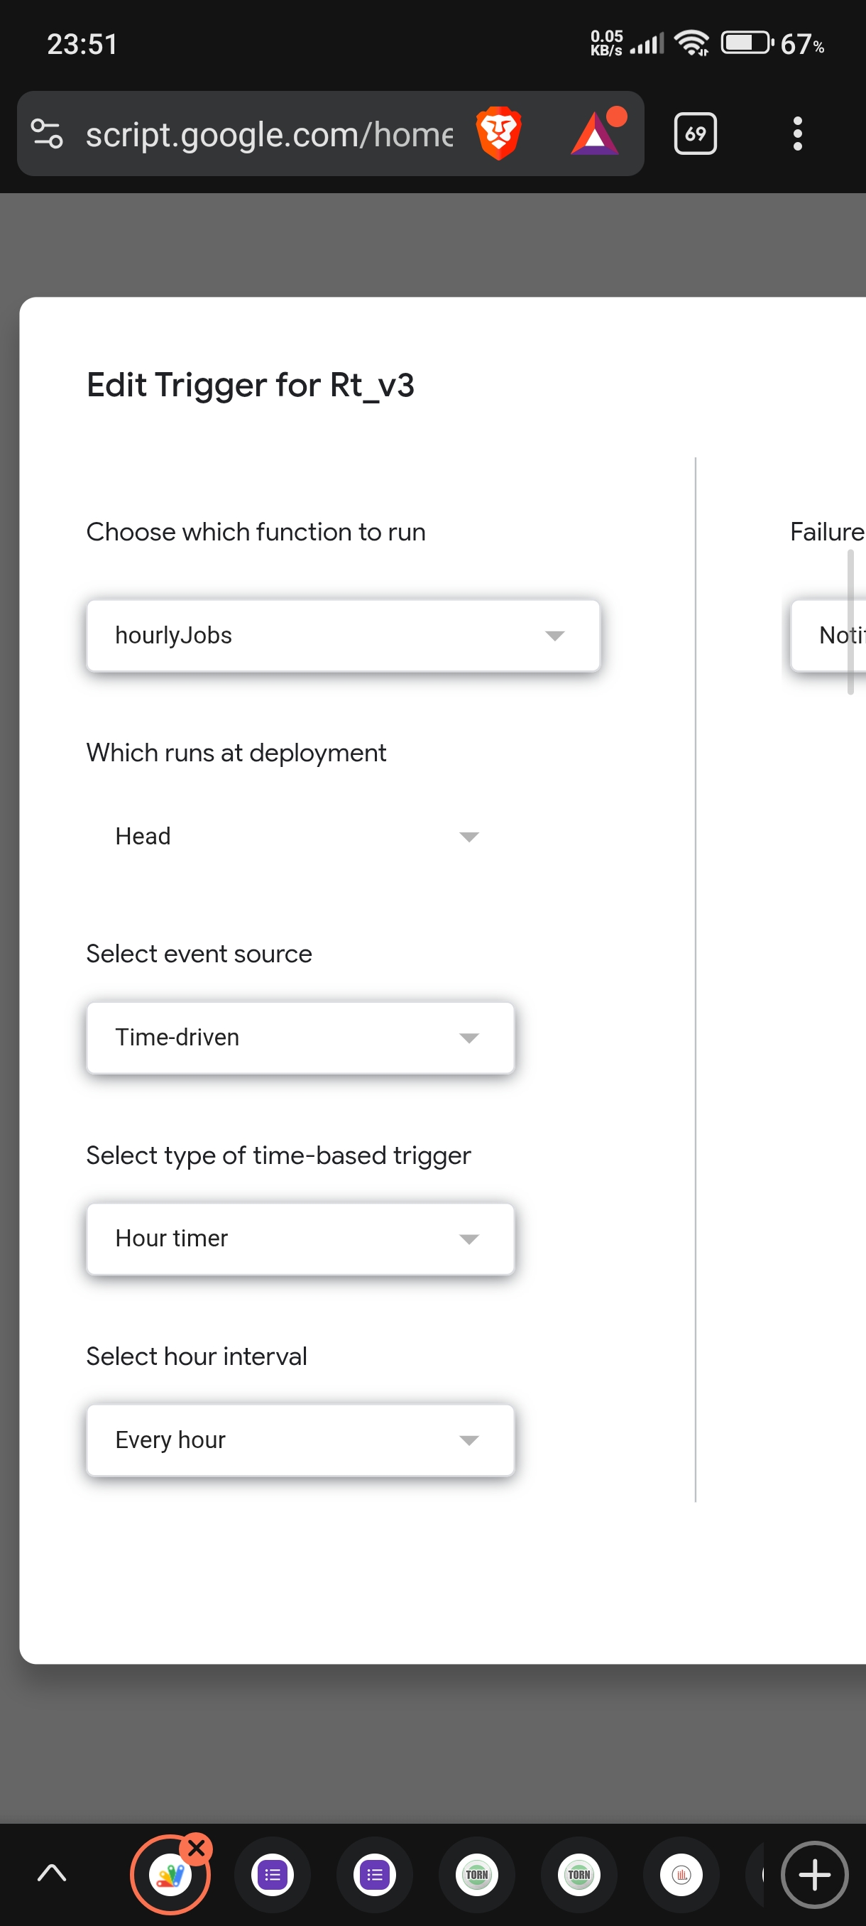Close the active Apps Script tab

pyautogui.click(x=197, y=1847)
